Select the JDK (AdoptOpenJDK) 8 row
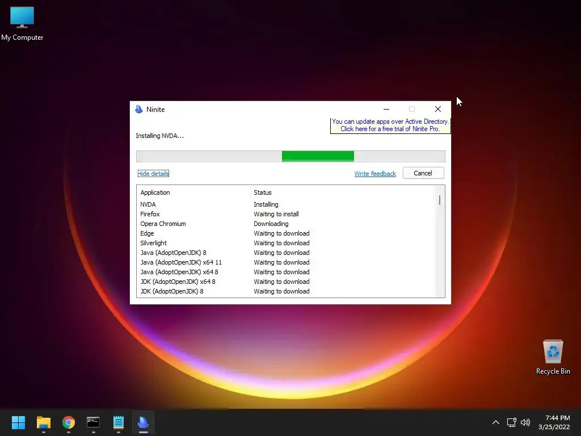581x436 pixels. [285, 291]
